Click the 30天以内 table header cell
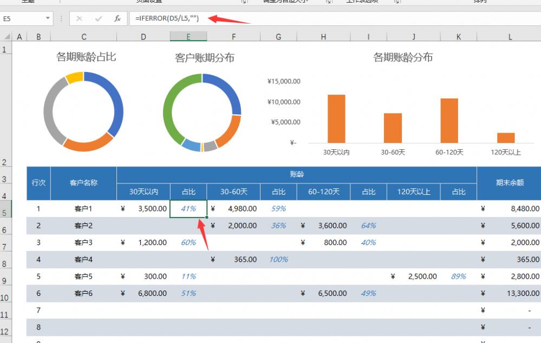 [x=143, y=192]
